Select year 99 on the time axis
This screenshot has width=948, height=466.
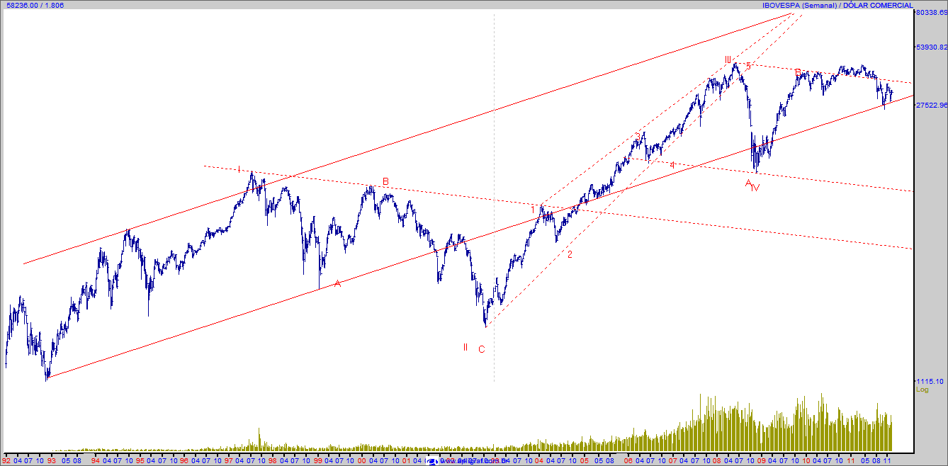coord(317,460)
